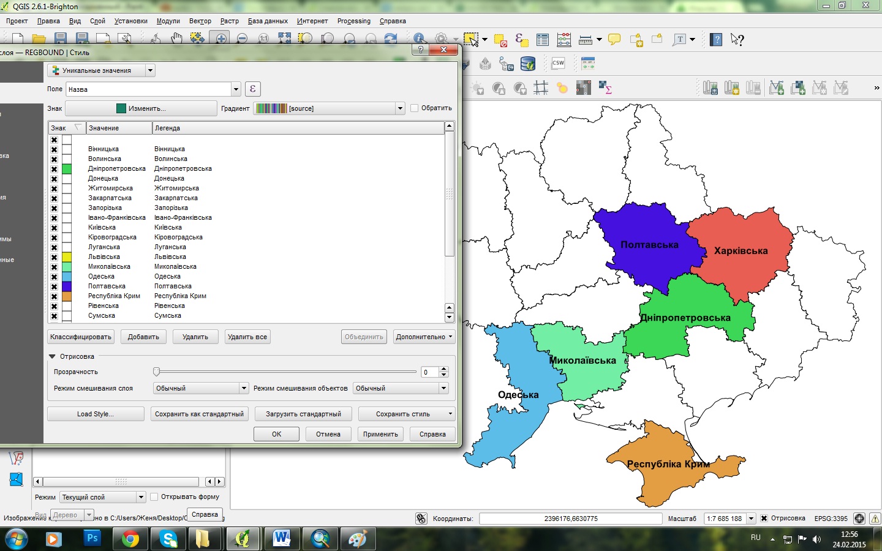
Task: Click the expression epsilon button beside Назва field
Action: (252, 89)
